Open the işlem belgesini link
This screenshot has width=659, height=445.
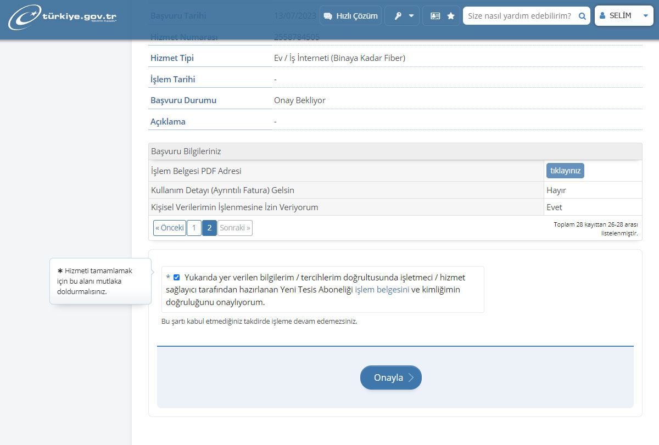pos(382,290)
